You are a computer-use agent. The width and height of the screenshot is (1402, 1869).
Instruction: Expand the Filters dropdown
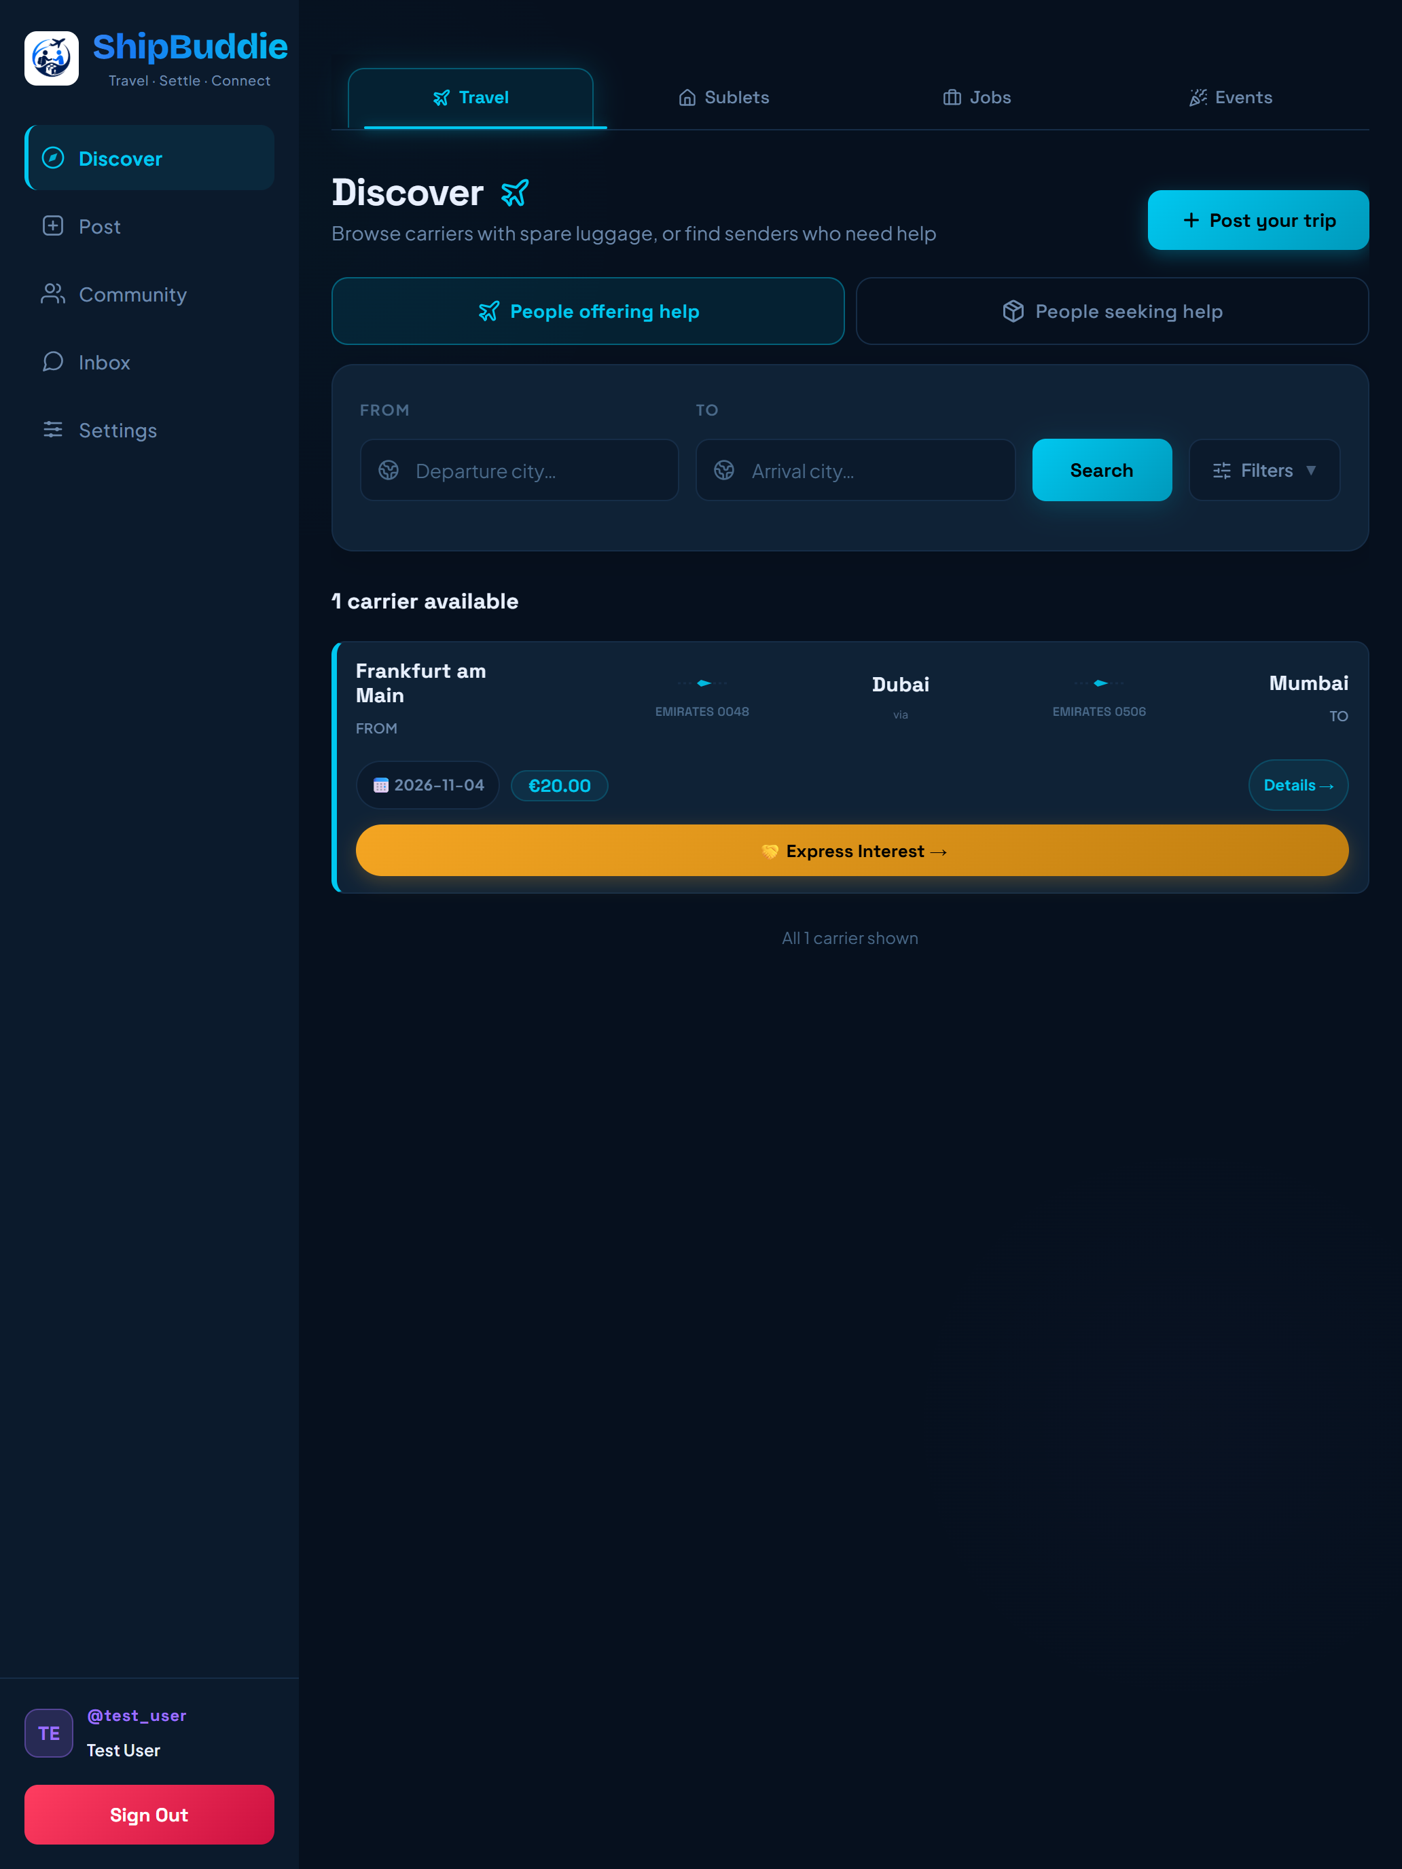(x=1264, y=470)
